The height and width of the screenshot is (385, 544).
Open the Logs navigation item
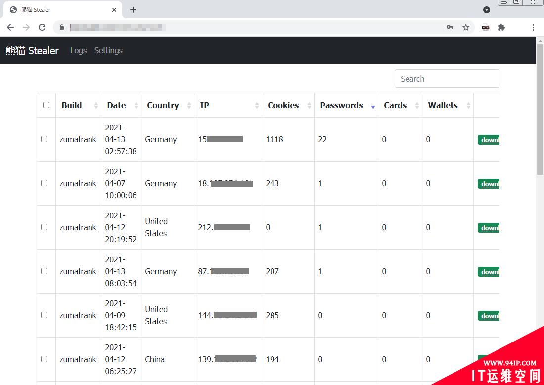coord(79,50)
